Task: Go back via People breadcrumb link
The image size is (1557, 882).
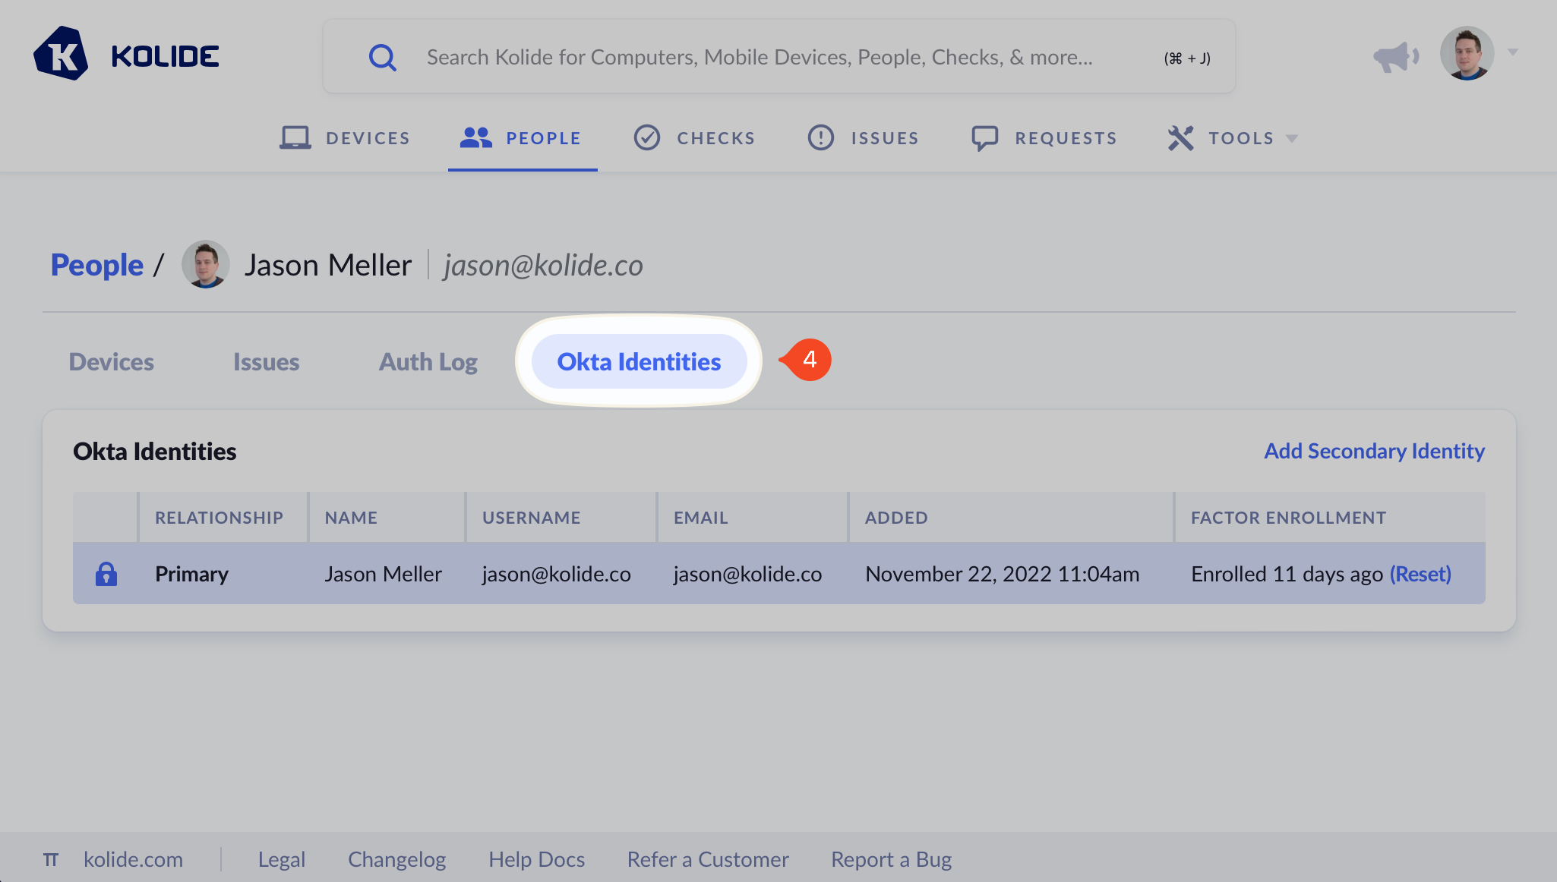Action: 96,265
